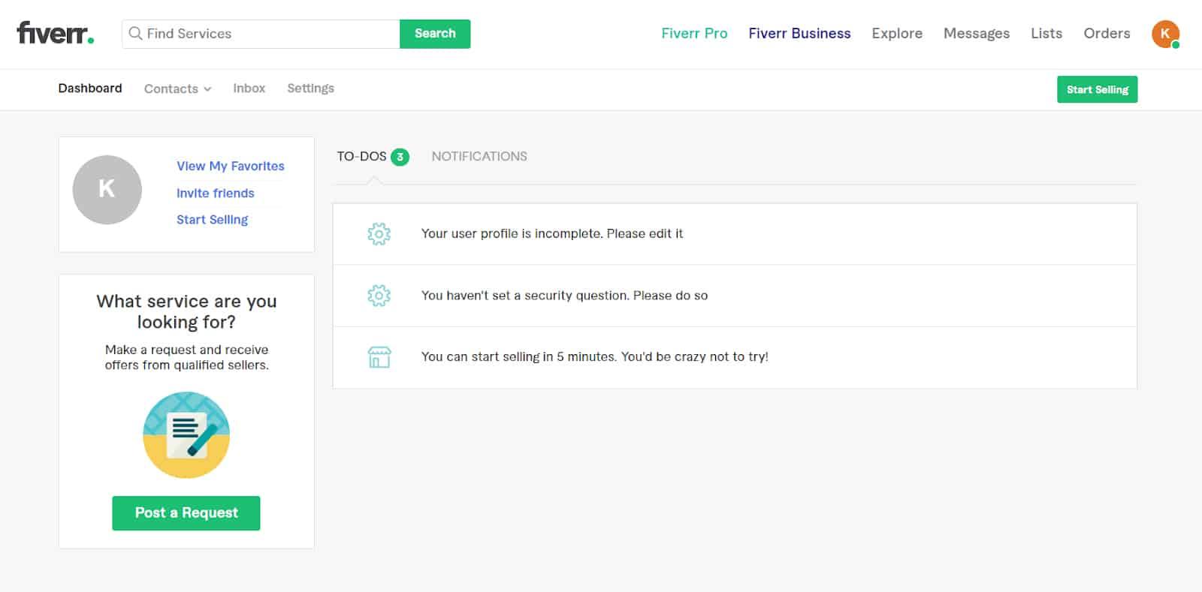Select the TO-DOS tab
1202x592 pixels.
point(361,157)
